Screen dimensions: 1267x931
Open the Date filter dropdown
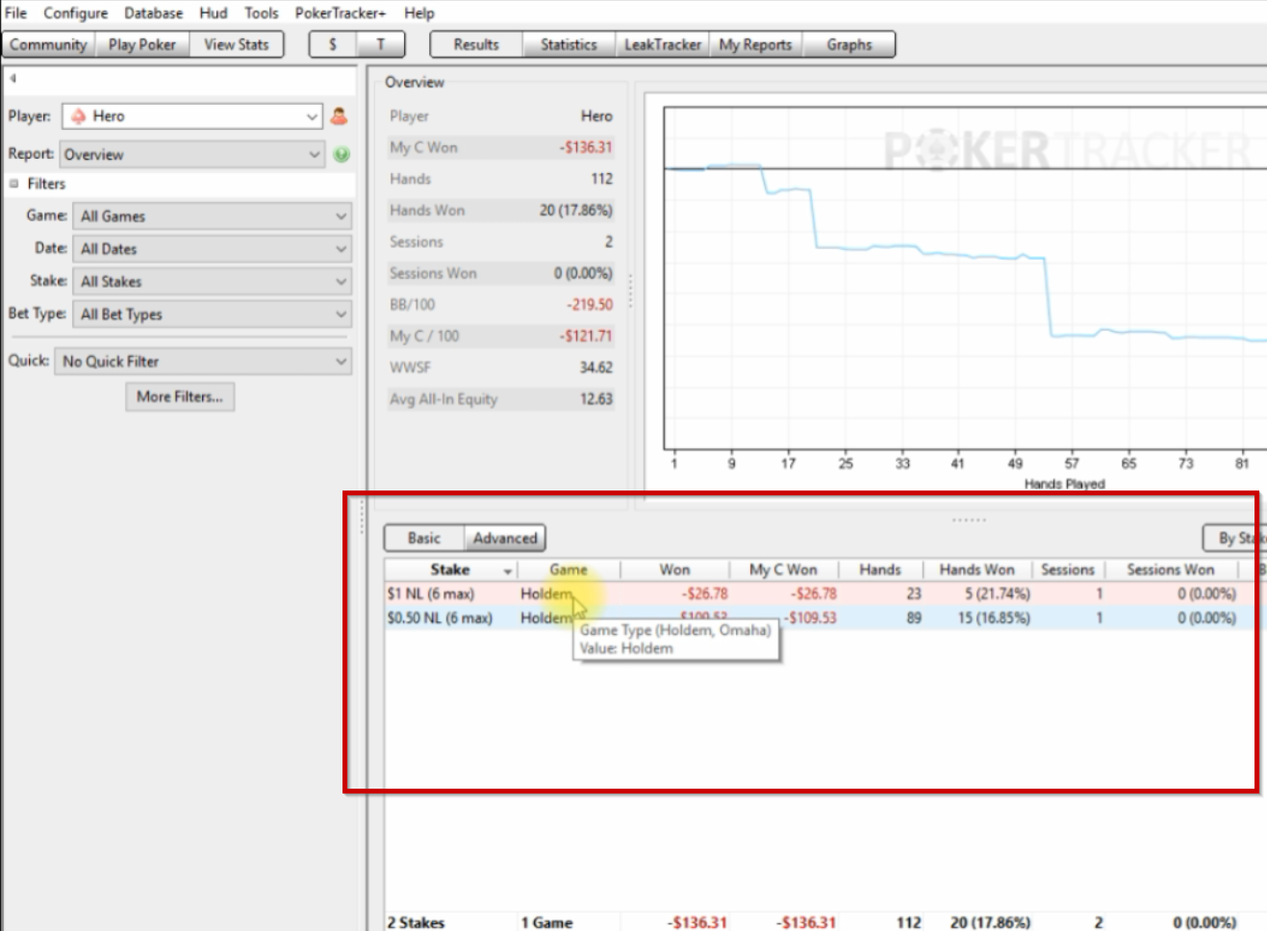tap(212, 249)
